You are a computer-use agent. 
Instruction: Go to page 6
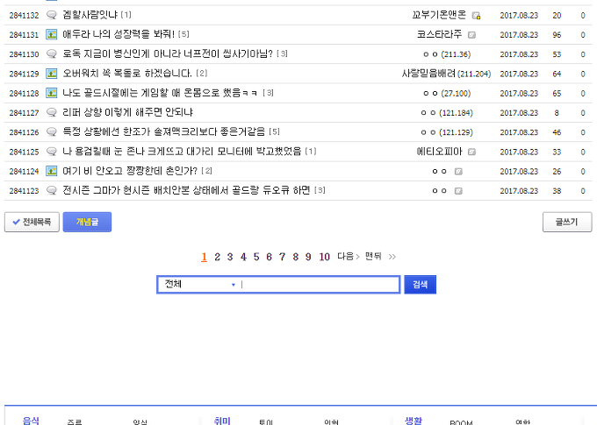tap(270, 257)
